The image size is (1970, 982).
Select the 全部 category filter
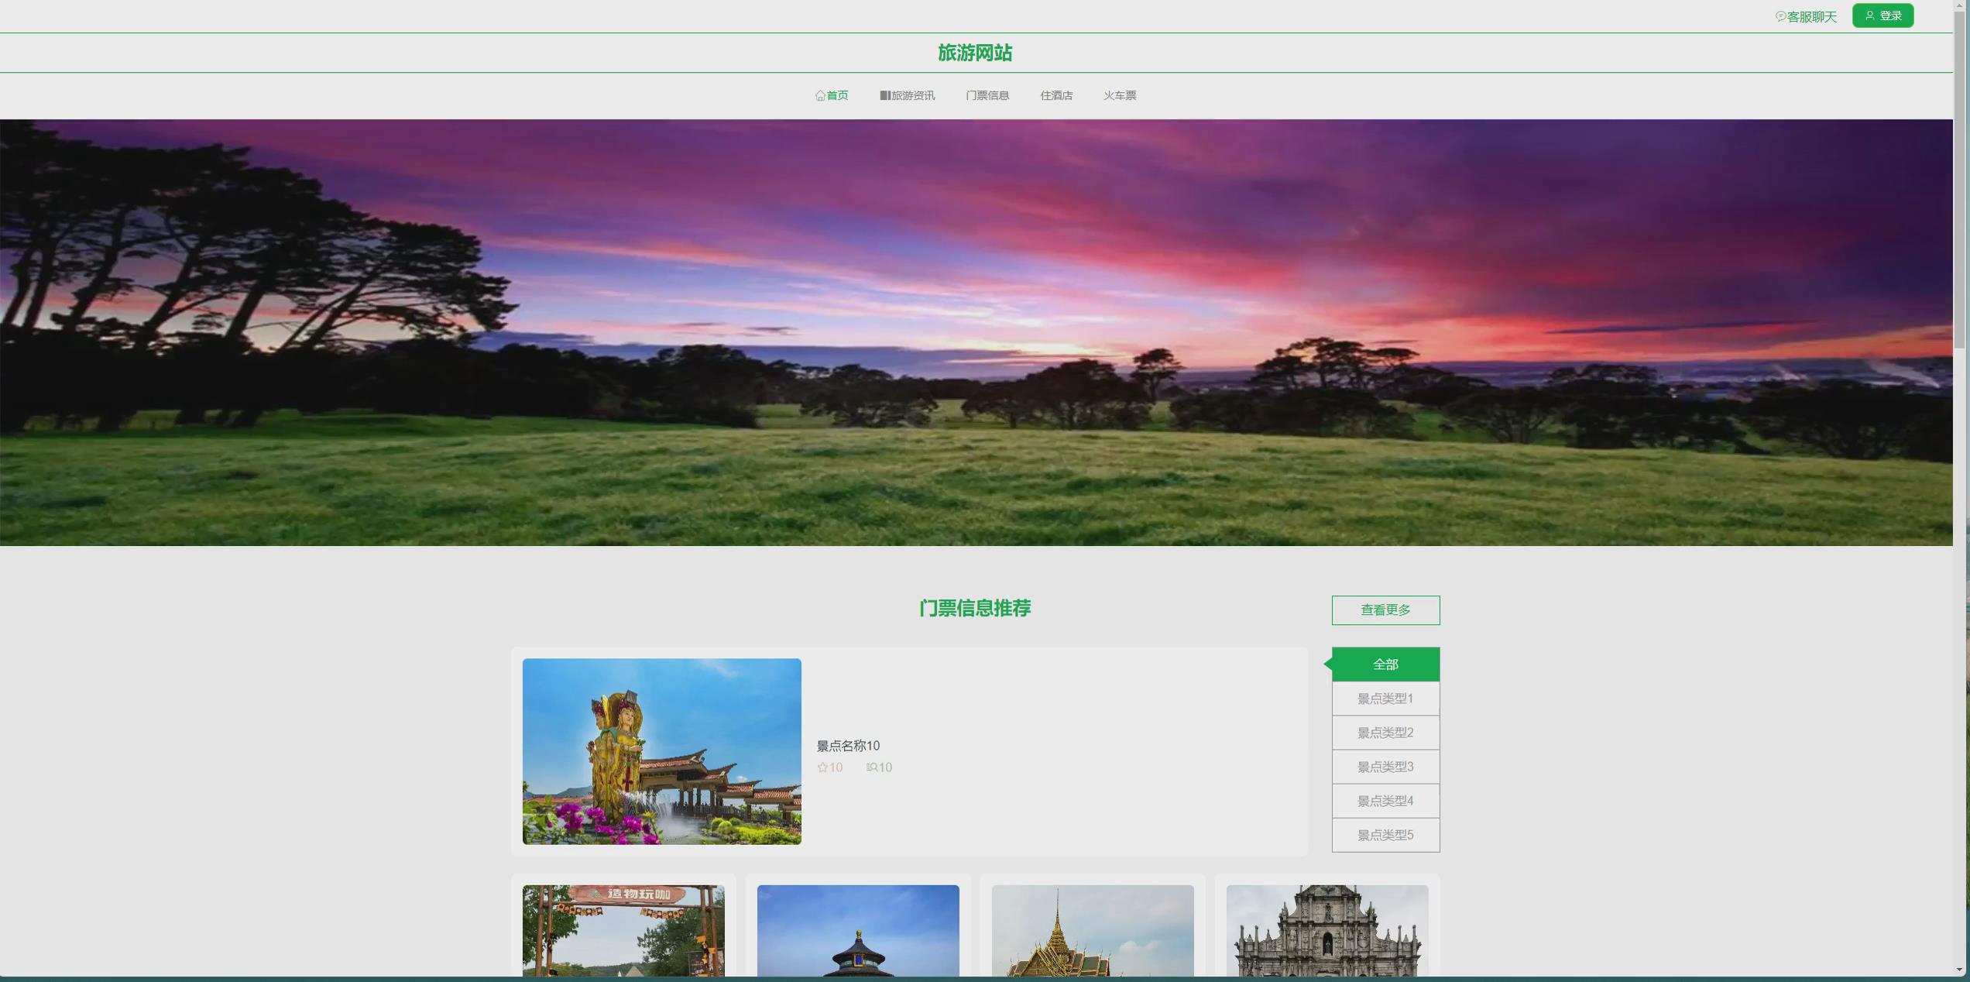[x=1385, y=664]
